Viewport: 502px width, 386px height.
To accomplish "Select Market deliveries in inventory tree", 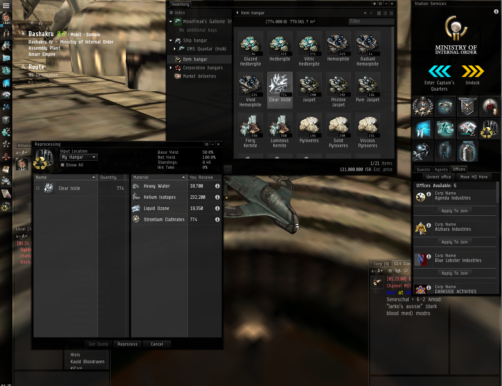I will 199,76.
